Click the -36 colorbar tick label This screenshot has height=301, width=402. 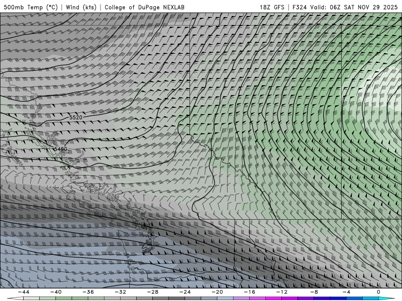click(88, 292)
